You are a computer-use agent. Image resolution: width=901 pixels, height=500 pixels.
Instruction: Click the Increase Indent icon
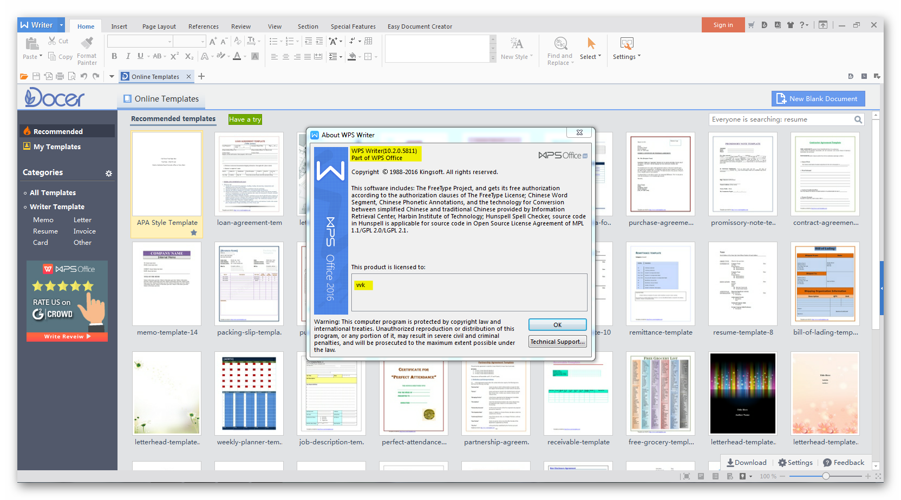pos(319,41)
